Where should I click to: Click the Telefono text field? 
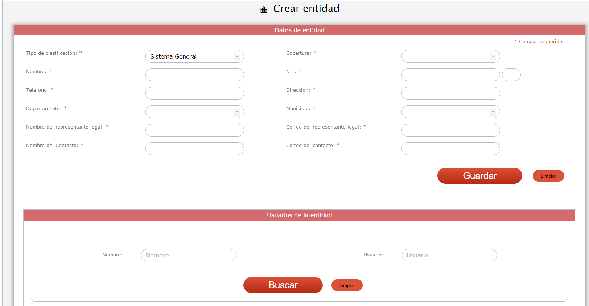coord(194,93)
